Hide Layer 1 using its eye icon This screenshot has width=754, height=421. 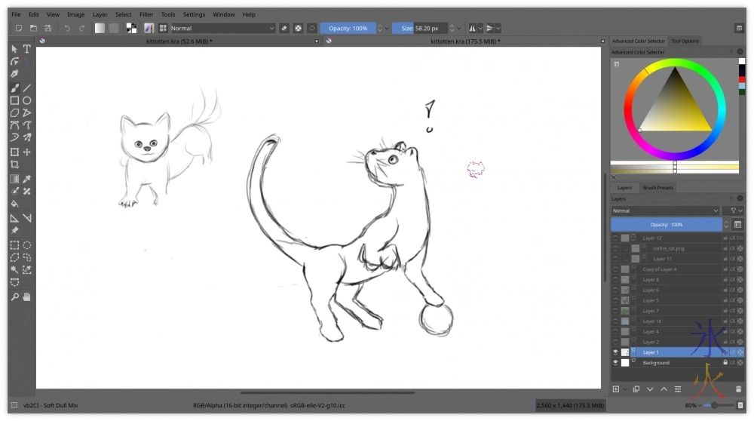click(x=615, y=352)
